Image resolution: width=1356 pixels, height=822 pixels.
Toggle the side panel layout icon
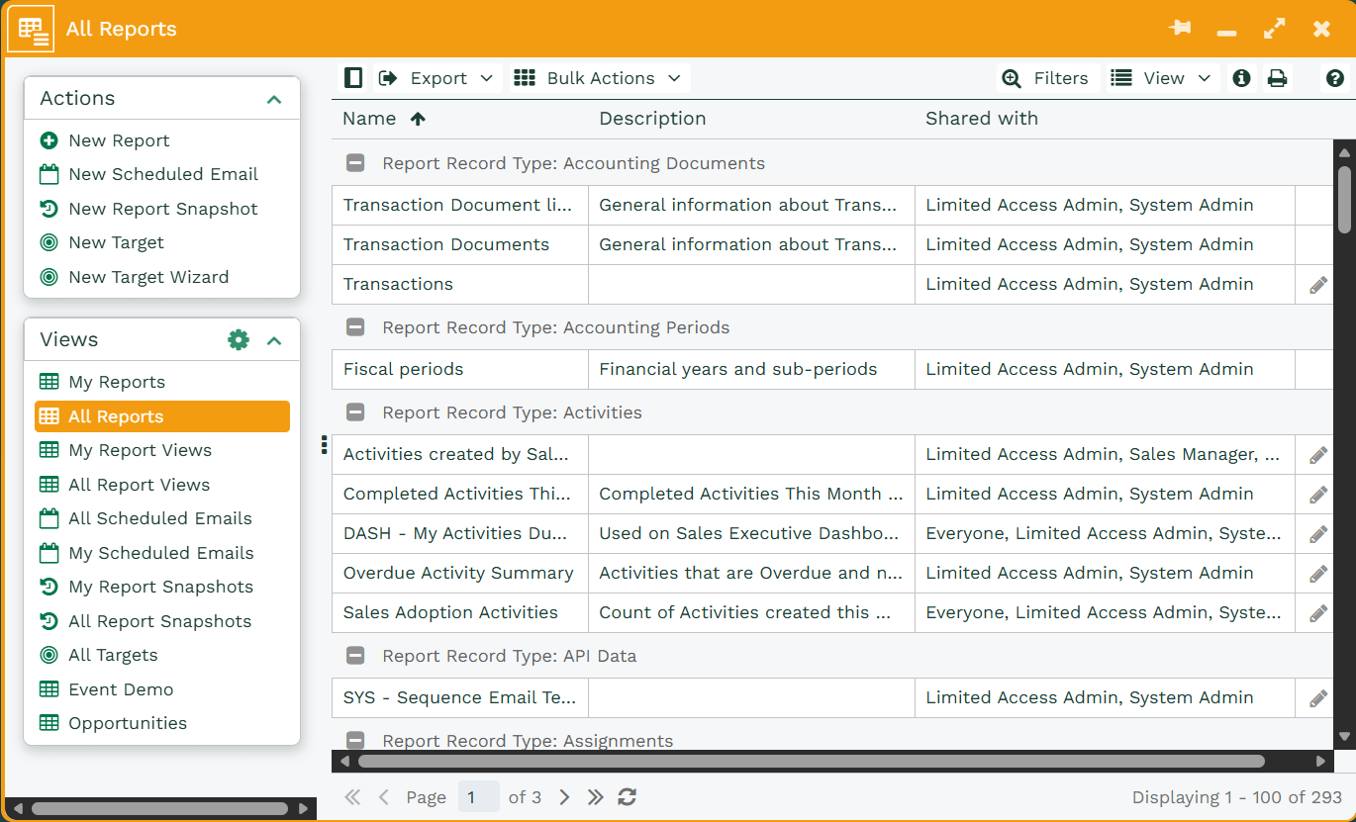352,78
